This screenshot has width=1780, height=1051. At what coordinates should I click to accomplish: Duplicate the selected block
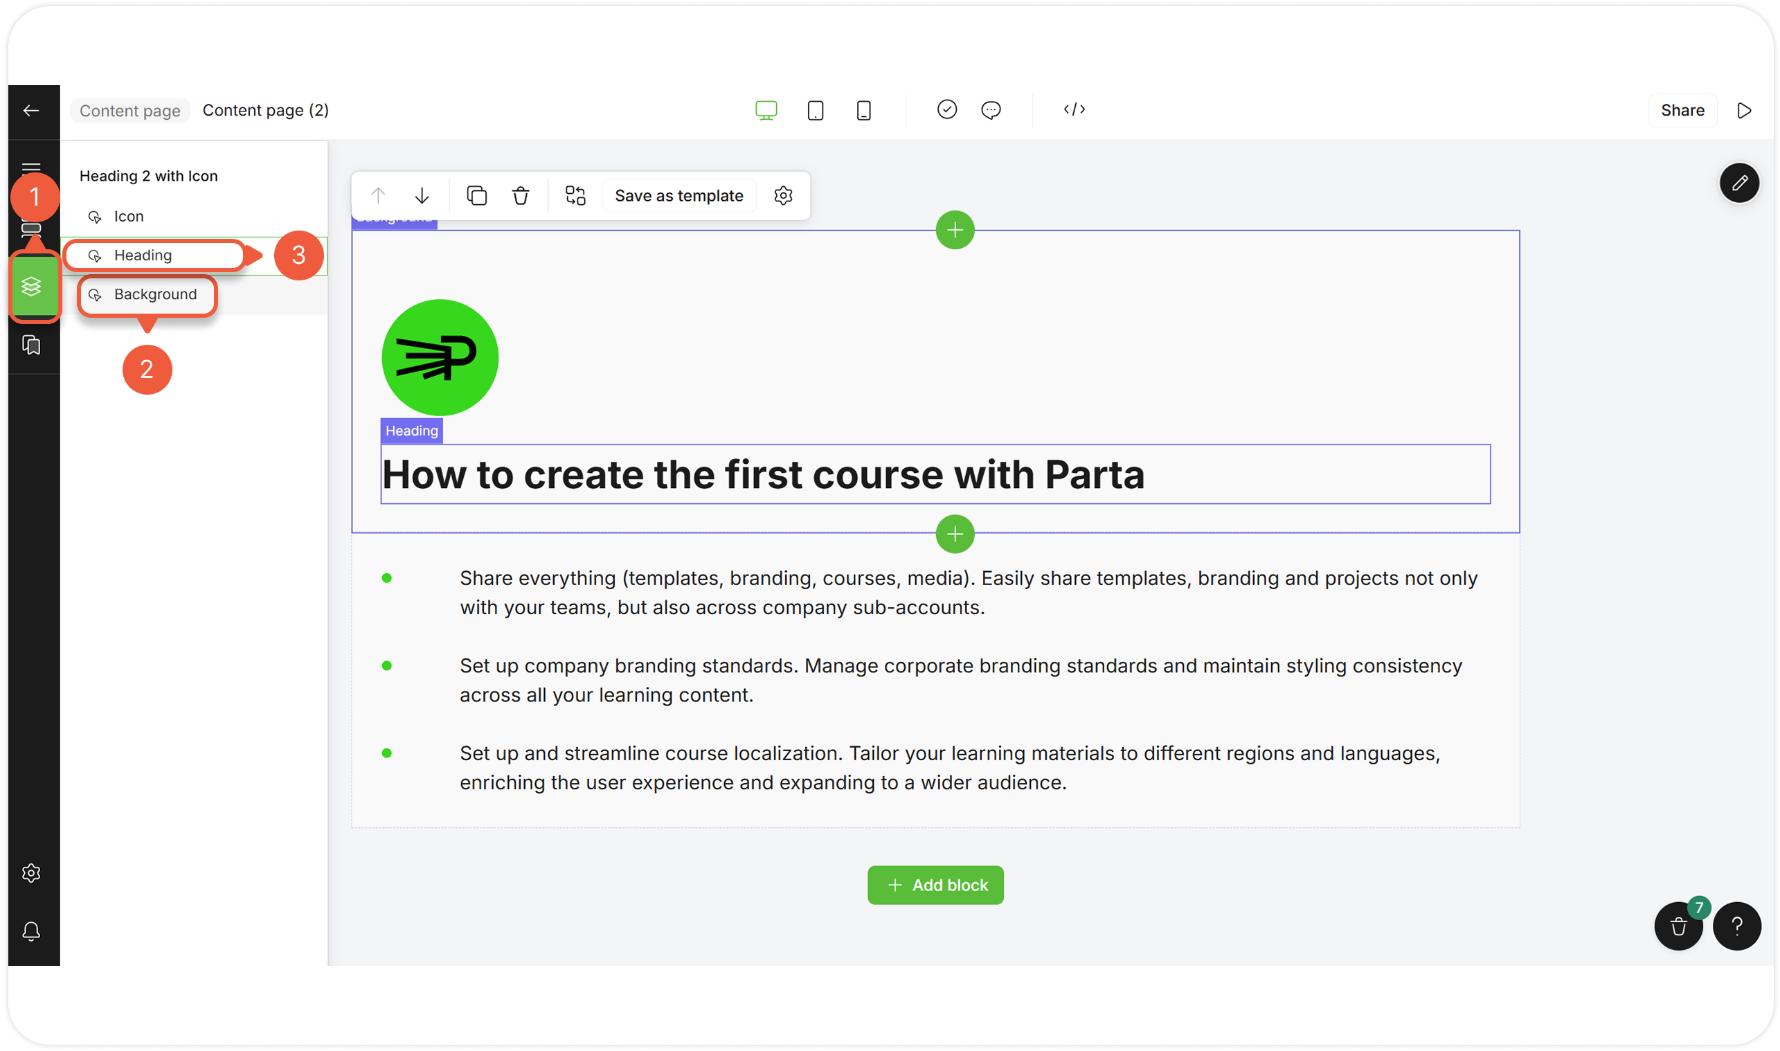(476, 195)
